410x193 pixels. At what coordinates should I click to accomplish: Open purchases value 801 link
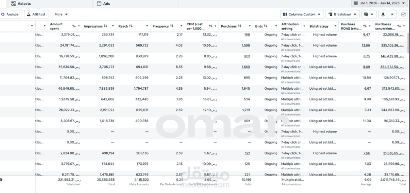click(247, 56)
